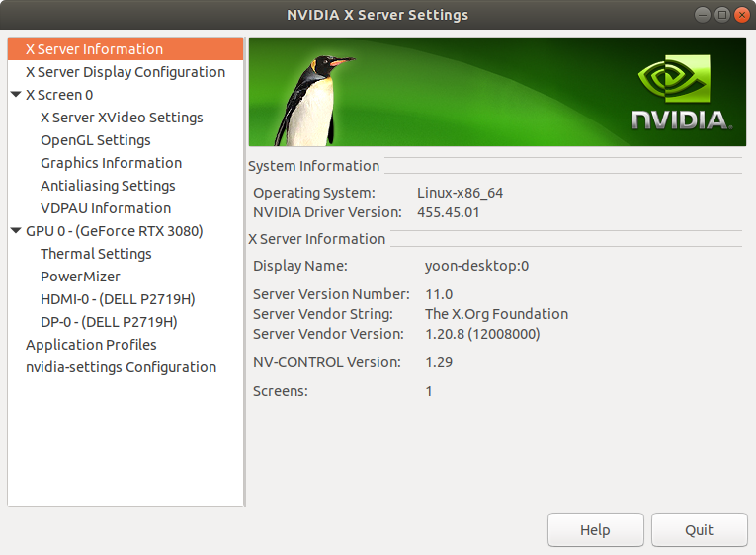Click the NV-CONTROL version 1.29 value
Image resolution: width=756 pixels, height=555 pixels.
(x=439, y=362)
